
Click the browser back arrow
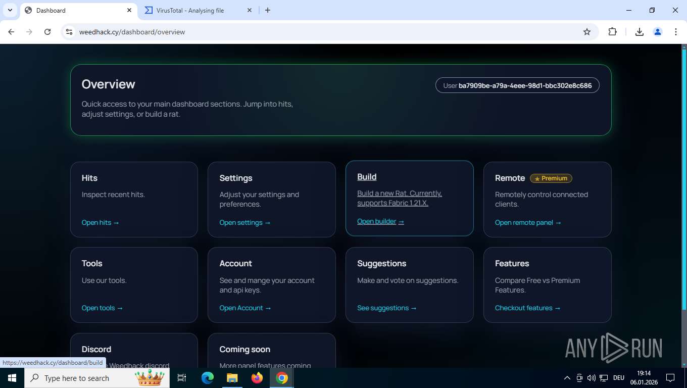[x=11, y=32]
